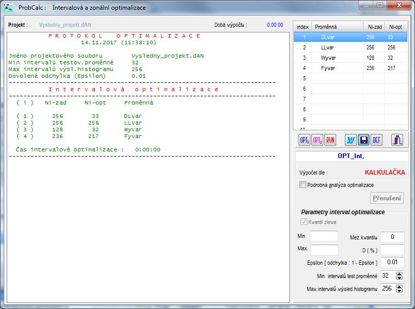This screenshot has width=415, height=309.
Task: Click Ni-opt cell 33 for DLvar
Action: coord(390,37)
